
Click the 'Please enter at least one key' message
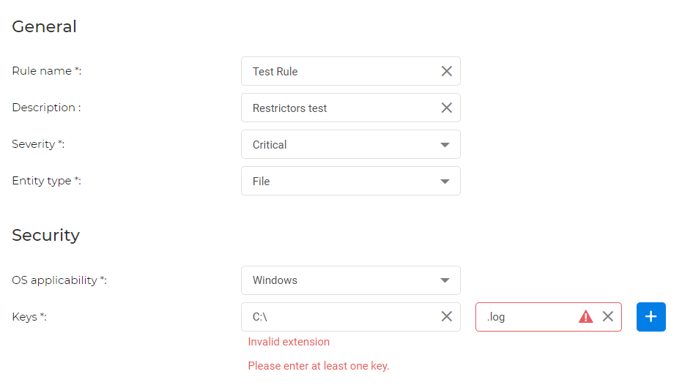click(318, 366)
